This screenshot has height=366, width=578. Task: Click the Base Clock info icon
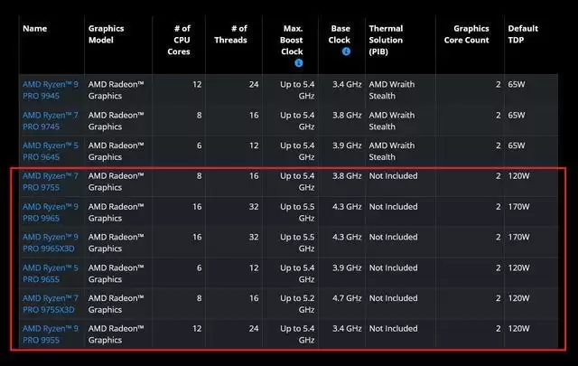(346, 52)
